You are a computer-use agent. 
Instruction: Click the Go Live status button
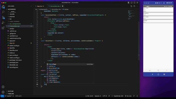(128, 96)
